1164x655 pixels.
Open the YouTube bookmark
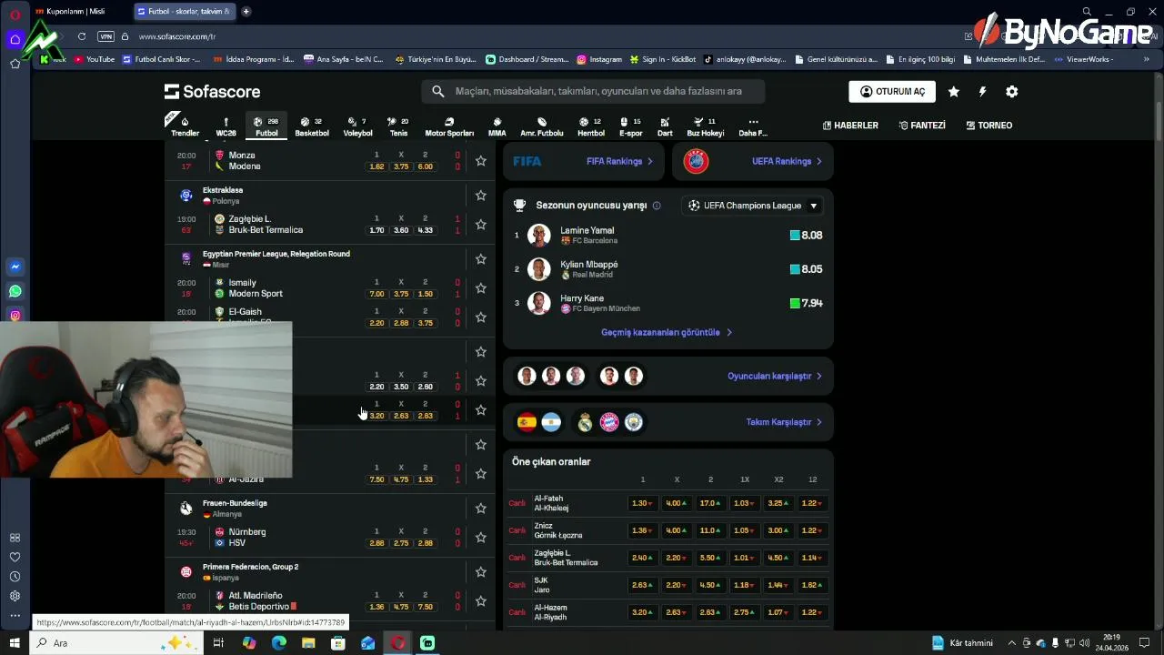click(x=95, y=59)
